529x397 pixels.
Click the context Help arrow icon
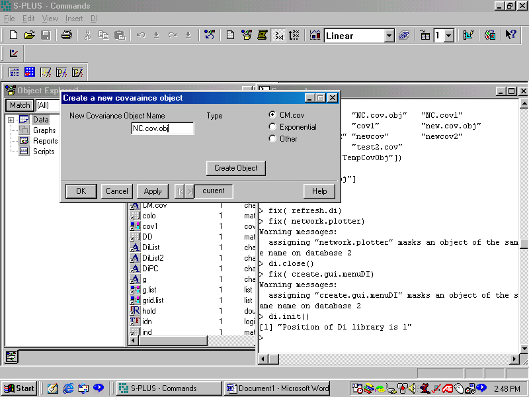pyautogui.click(x=510, y=36)
